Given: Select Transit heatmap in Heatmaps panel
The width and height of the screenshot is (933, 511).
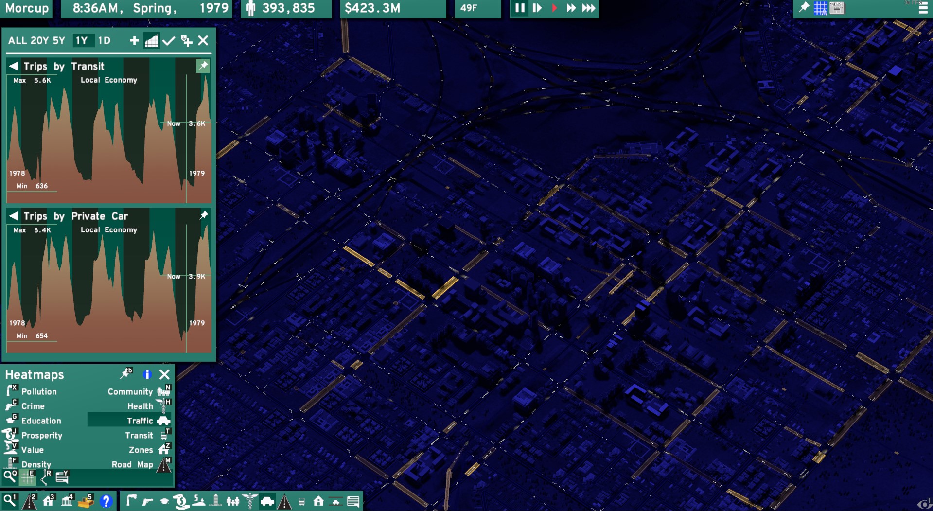Looking at the screenshot, I should coord(148,435).
